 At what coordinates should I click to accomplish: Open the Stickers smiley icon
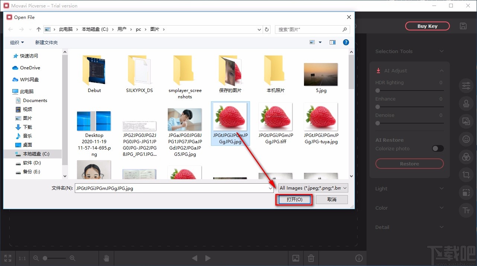pos(466,139)
